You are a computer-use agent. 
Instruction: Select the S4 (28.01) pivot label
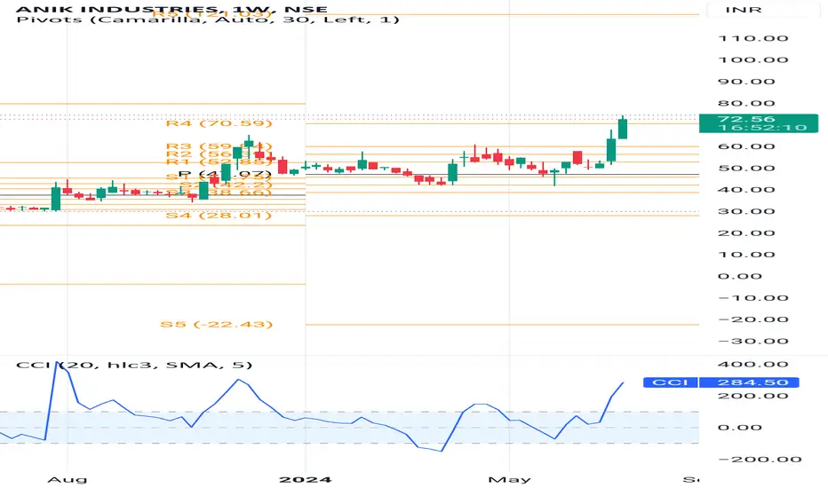pyautogui.click(x=219, y=216)
